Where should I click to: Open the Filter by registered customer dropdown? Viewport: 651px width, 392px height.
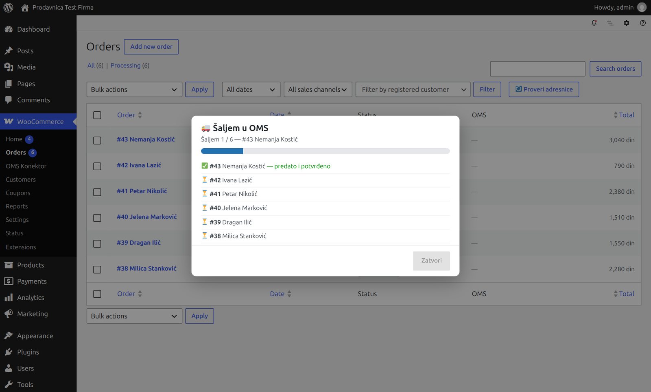413,89
